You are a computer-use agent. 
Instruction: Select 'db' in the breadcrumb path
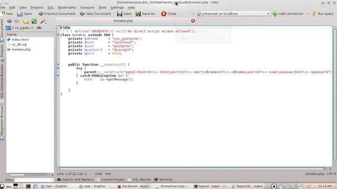pos(39,28)
